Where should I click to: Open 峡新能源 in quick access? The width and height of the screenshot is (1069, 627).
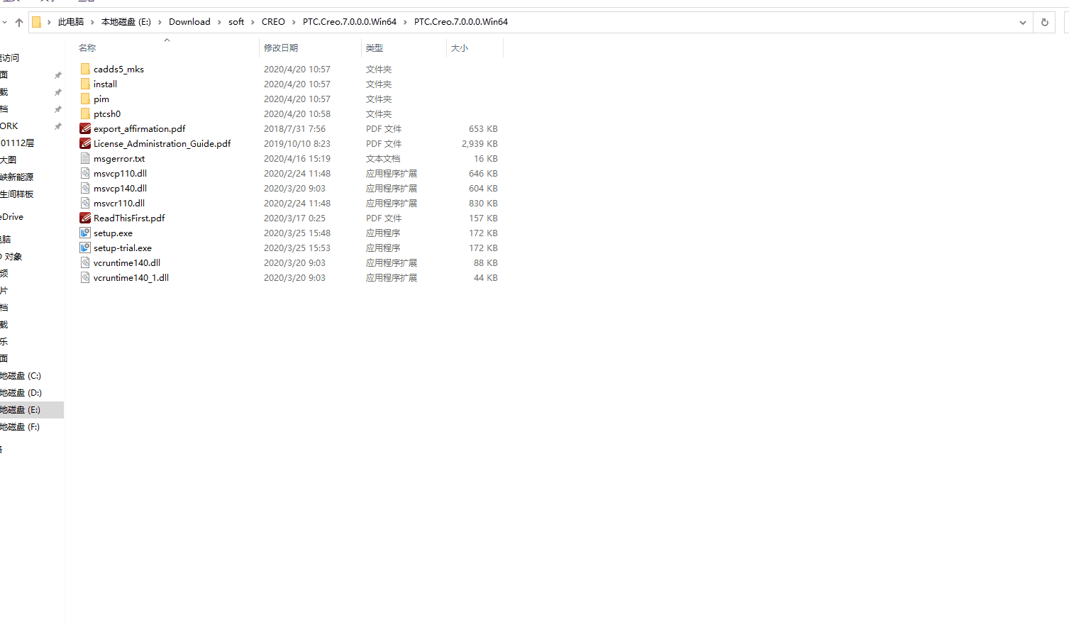(x=17, y=177)
